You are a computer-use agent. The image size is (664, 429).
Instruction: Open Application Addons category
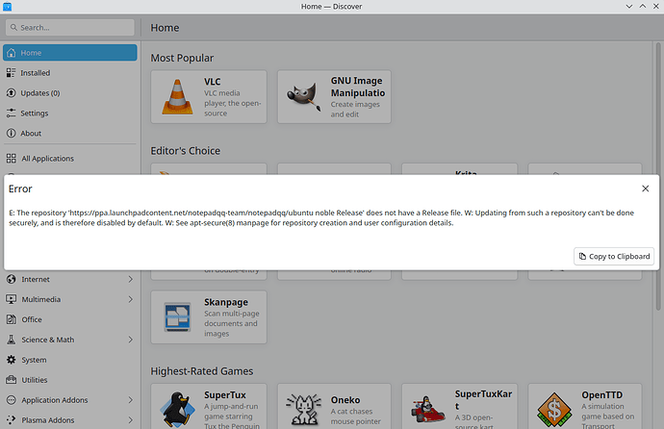click(x=70, y=400)
